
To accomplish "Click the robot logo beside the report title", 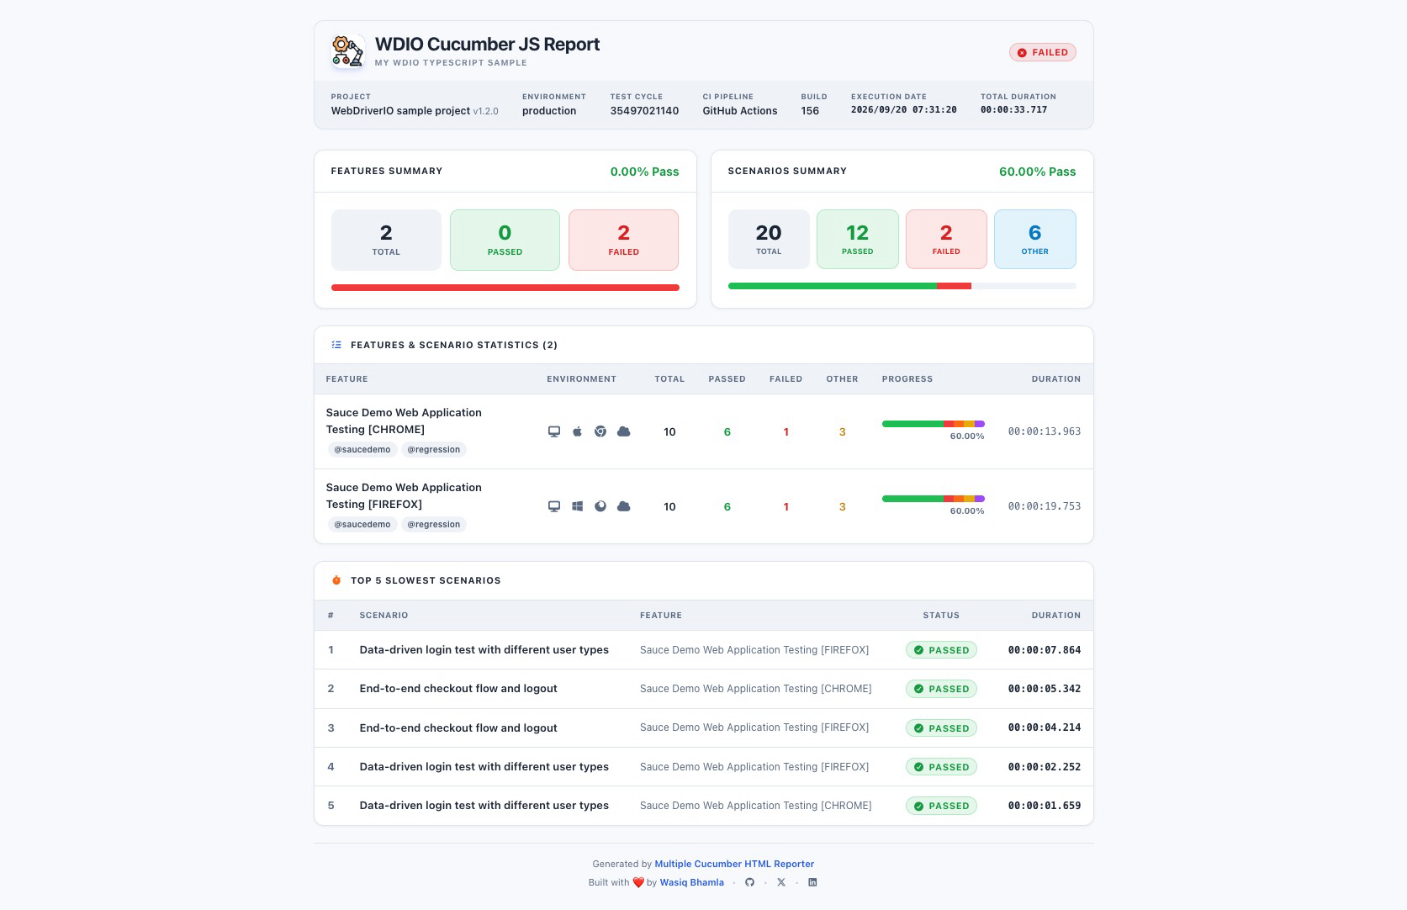I will point(347,51).
